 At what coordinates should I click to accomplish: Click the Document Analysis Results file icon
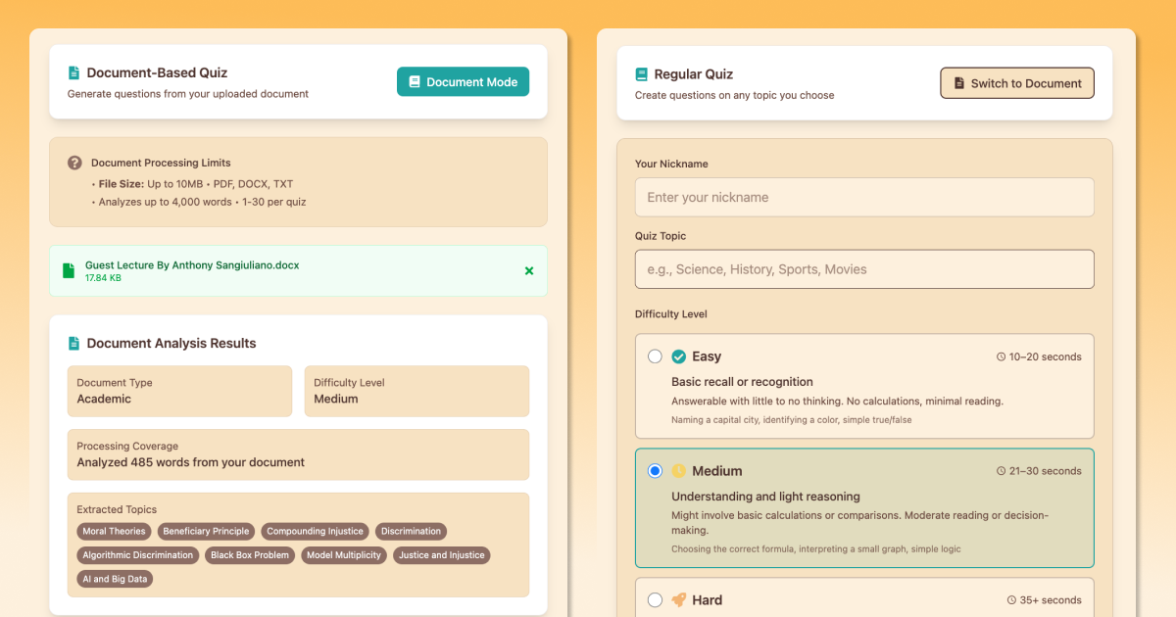[x=73, y=343]
